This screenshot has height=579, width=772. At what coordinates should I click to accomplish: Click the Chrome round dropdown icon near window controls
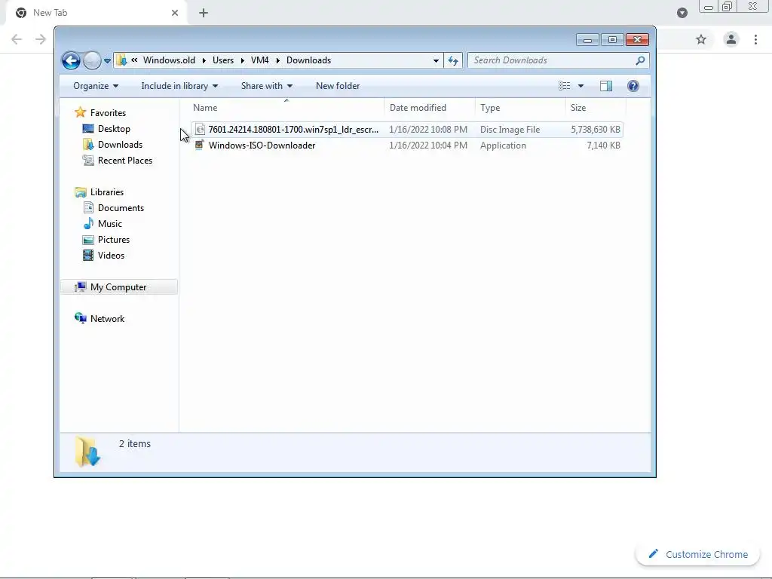[682, 13]
